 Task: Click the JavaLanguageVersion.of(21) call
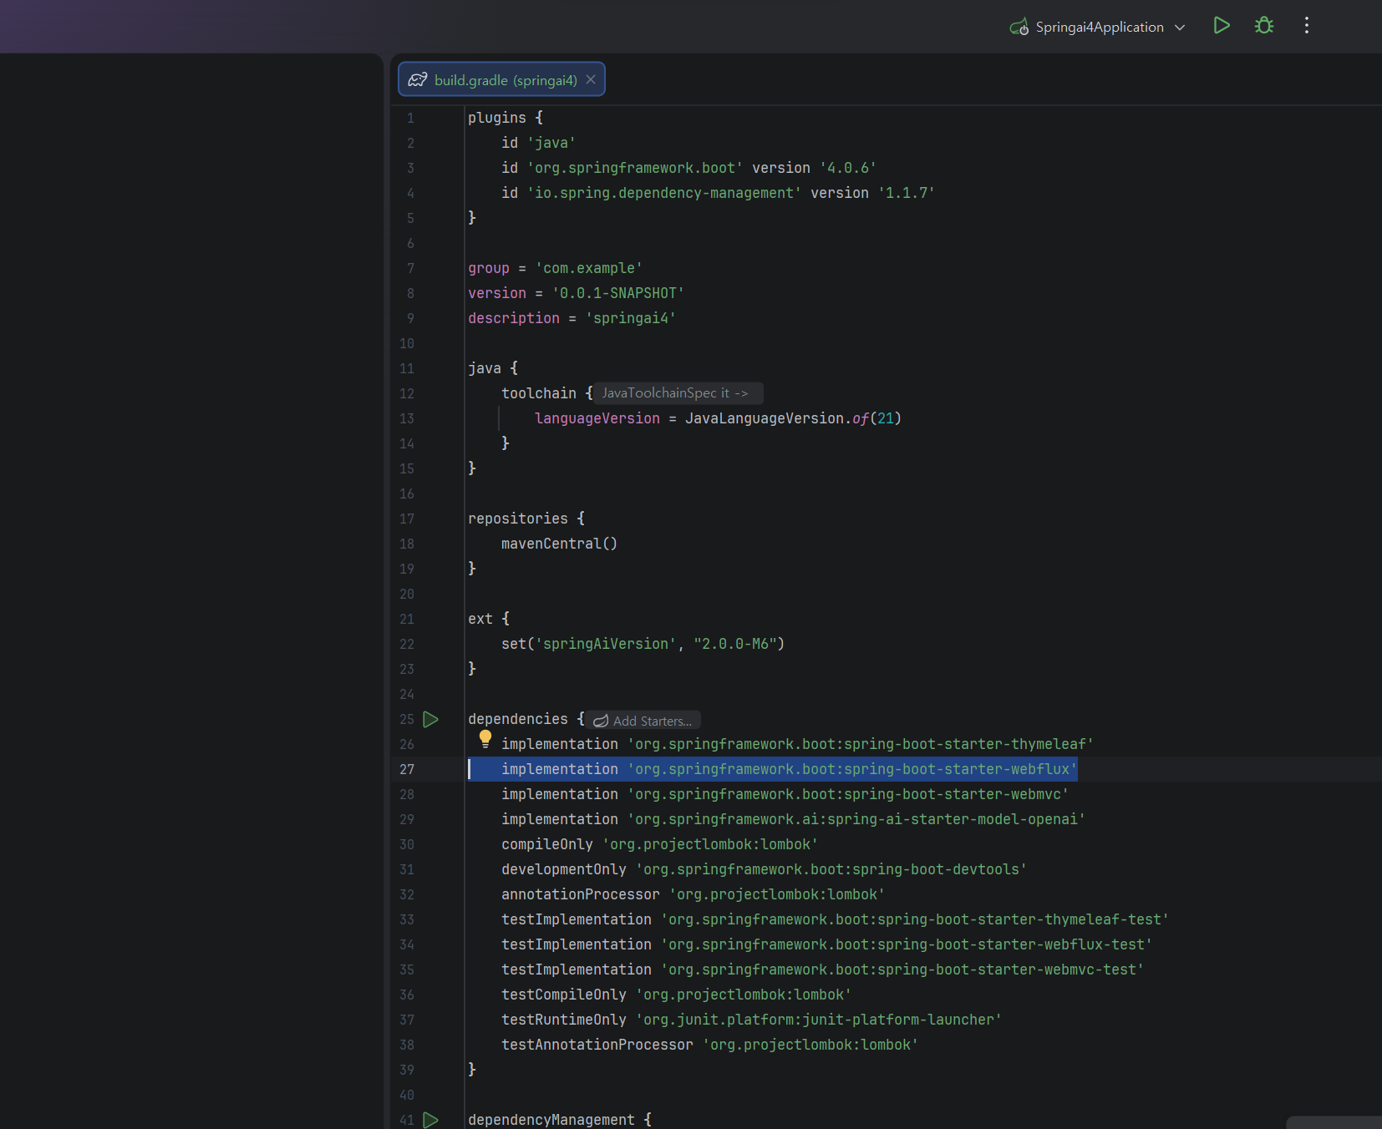pyautogui.click(x=793, y=418)
